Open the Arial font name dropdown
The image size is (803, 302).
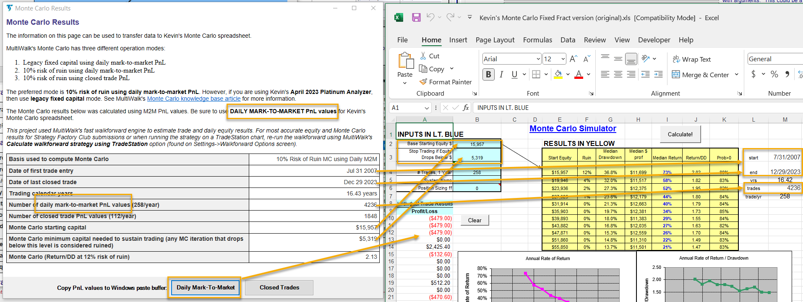538,59
